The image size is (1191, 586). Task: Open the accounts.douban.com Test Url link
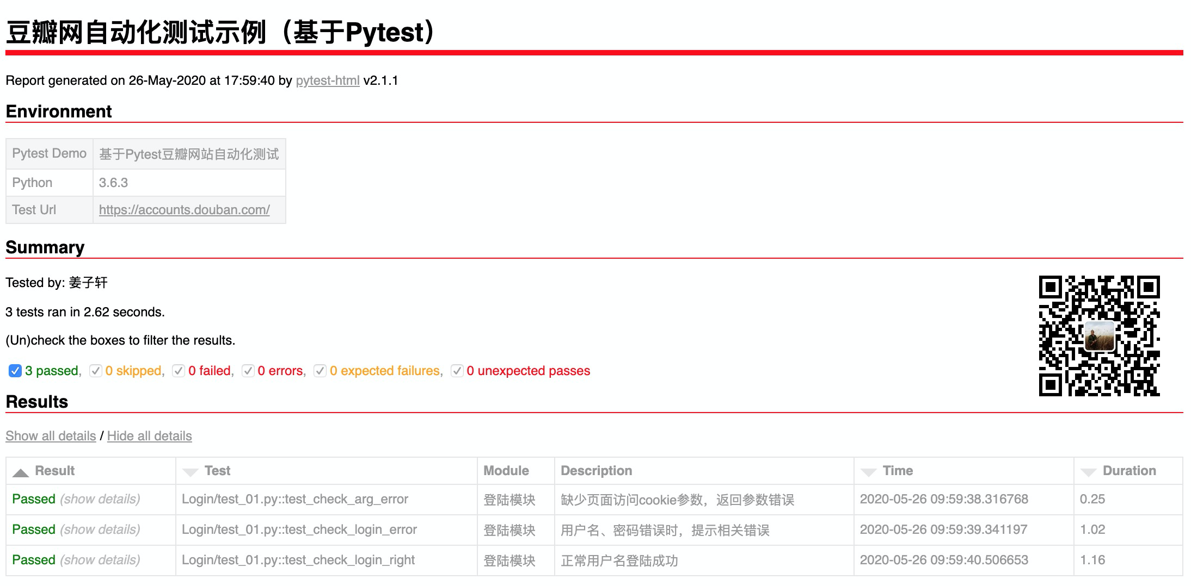(184, 210)
